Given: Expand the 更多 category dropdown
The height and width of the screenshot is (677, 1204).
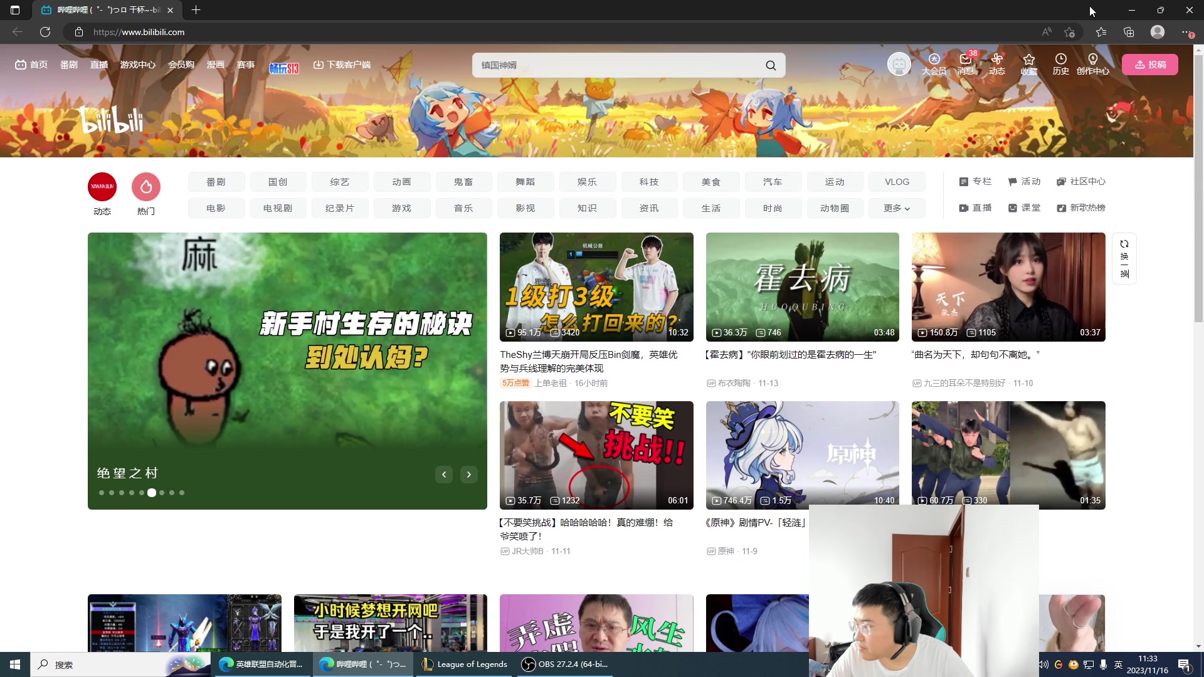Looking at the screenshot, I should pos(897,208).
